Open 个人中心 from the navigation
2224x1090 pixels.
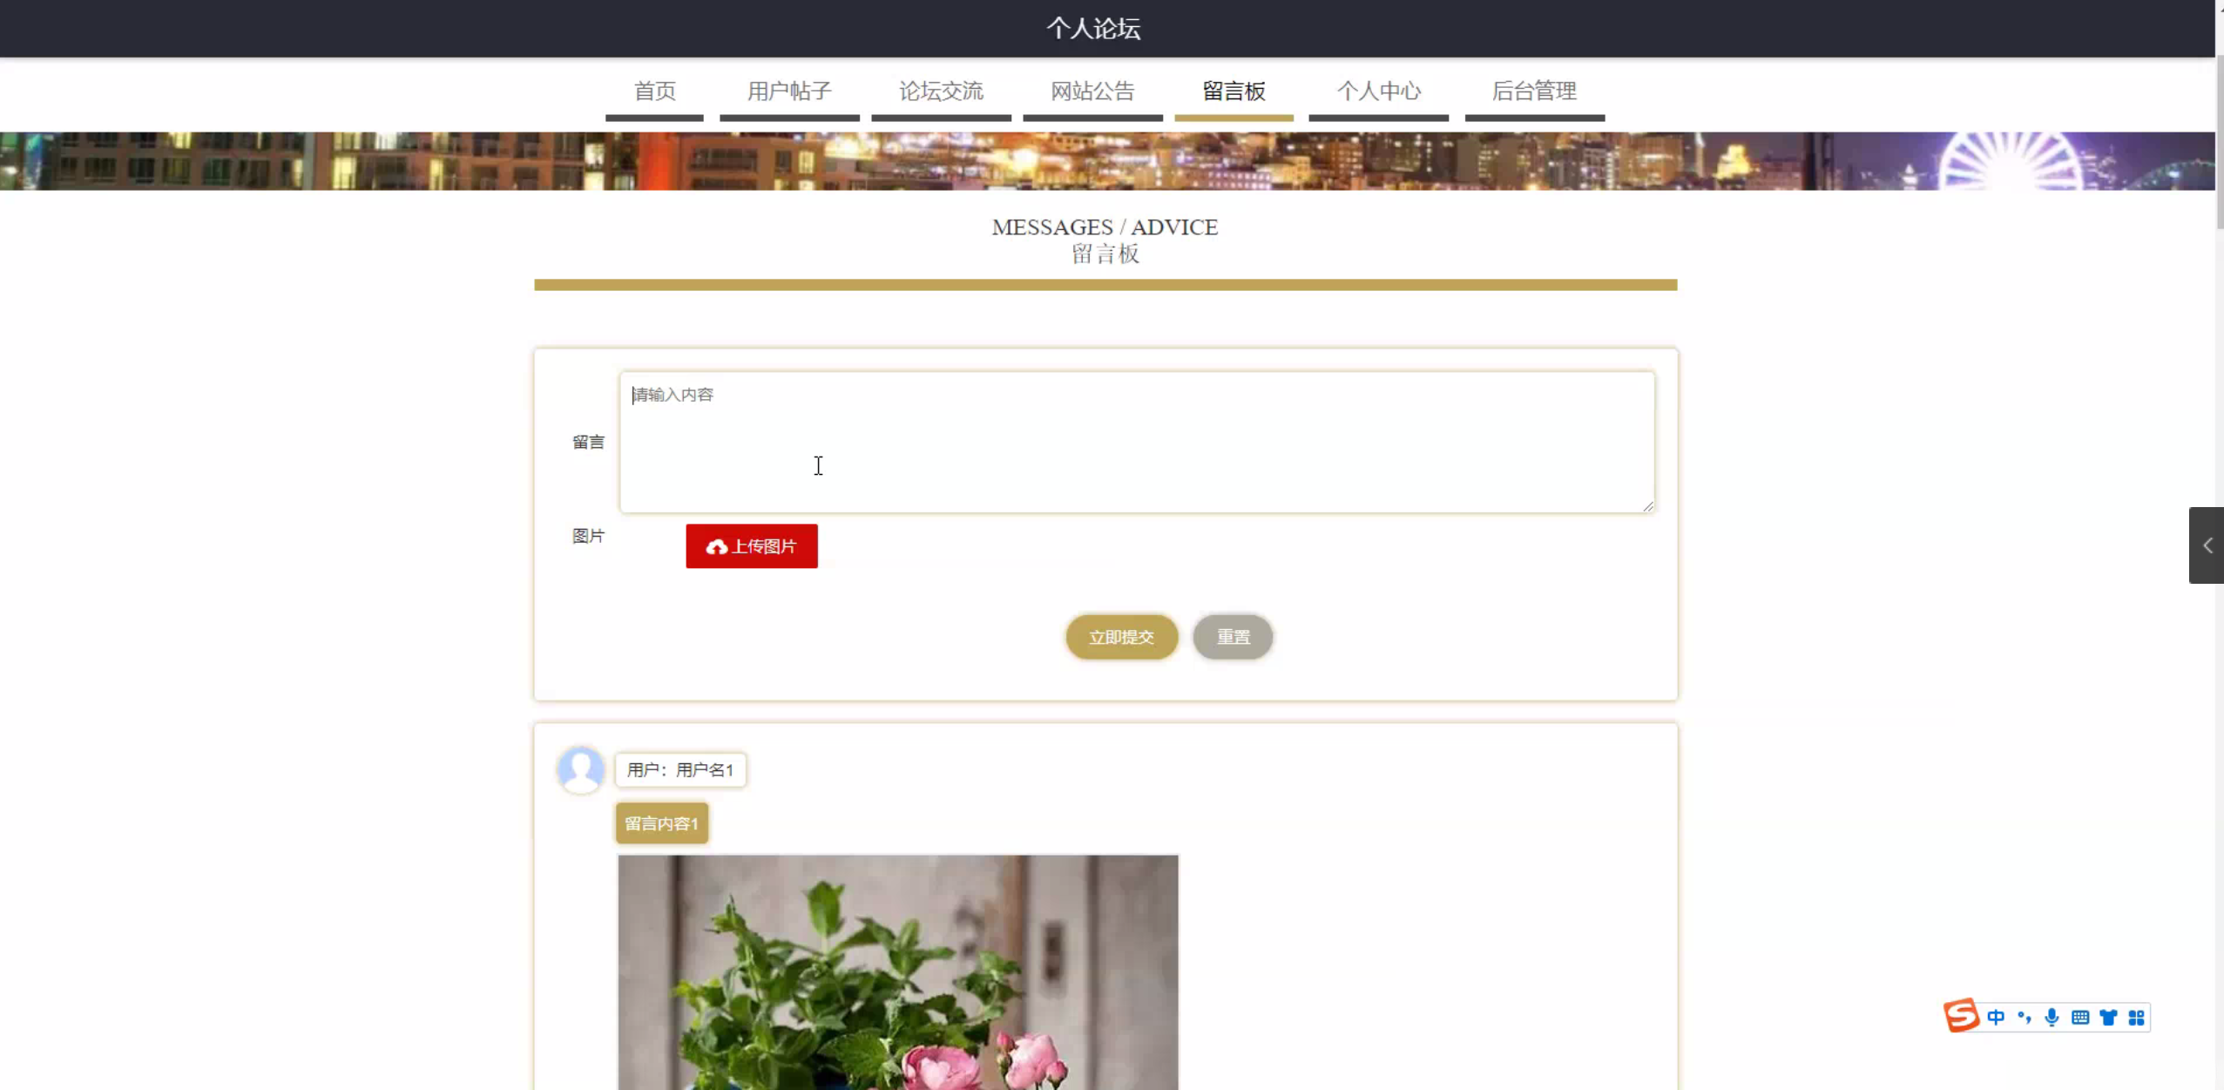click(x=1378, y=91)
